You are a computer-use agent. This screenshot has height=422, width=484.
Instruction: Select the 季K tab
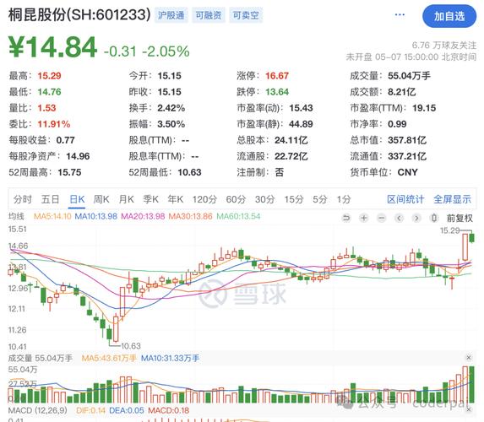coord(150,199)
